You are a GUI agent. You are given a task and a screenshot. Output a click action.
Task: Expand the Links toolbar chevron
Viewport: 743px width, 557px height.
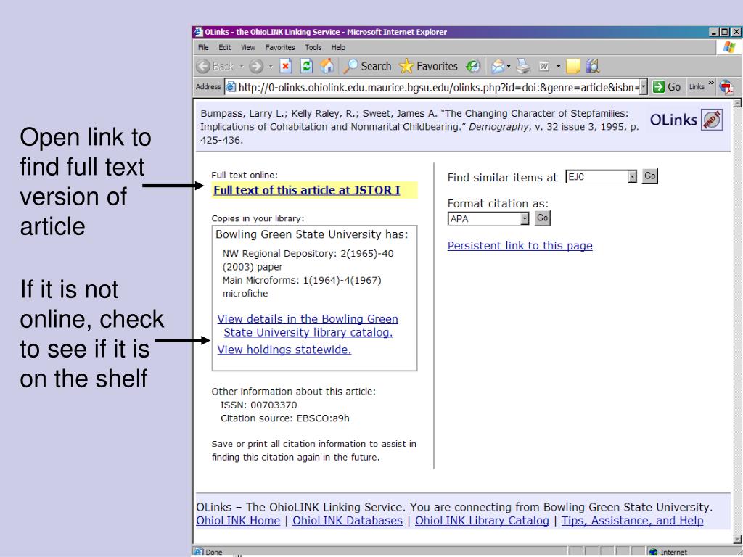click(711, 83)
